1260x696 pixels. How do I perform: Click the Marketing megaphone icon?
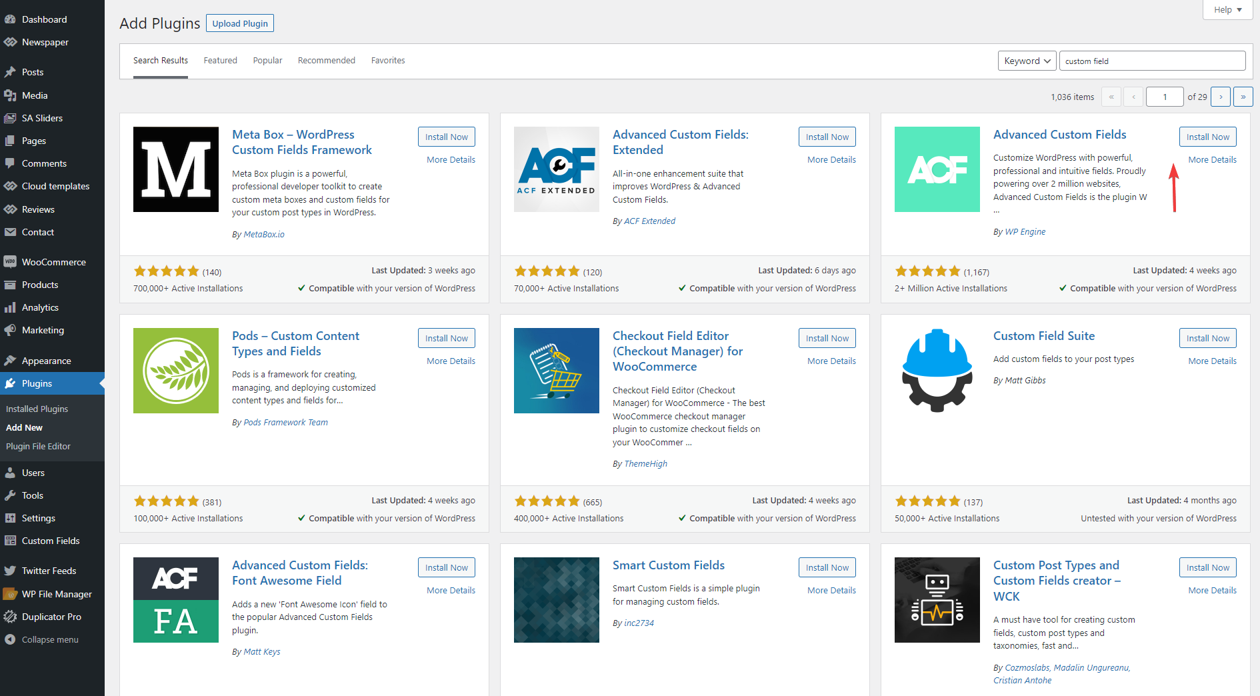click(10, 330)
